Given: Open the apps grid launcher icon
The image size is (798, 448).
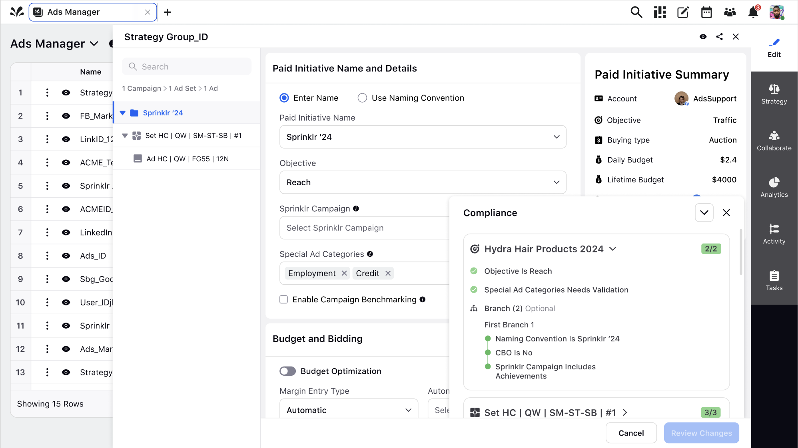Looking at the screenshot, I should click(660, 12).
